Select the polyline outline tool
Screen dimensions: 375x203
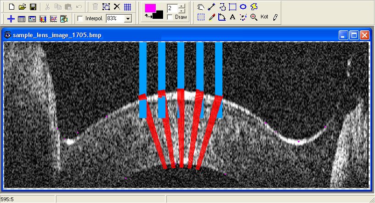(x=222, y=7)
